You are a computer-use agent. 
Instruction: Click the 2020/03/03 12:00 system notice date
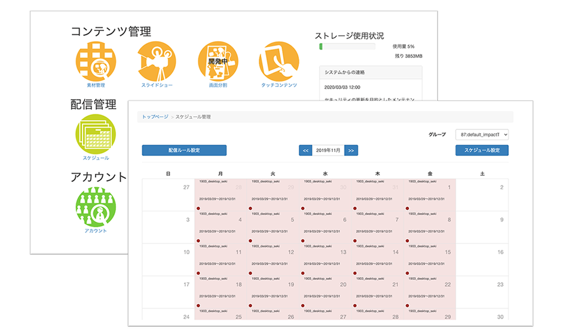click(x=343, y=87)
